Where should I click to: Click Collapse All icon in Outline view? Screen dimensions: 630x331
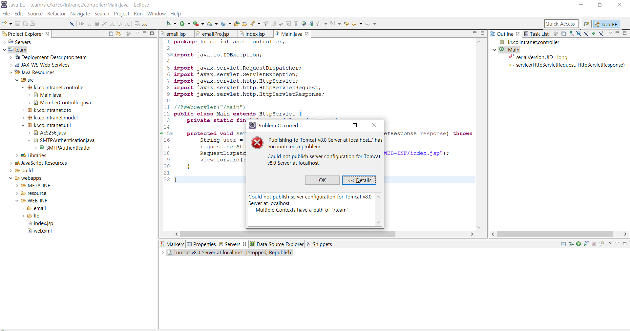click(563, 33)
